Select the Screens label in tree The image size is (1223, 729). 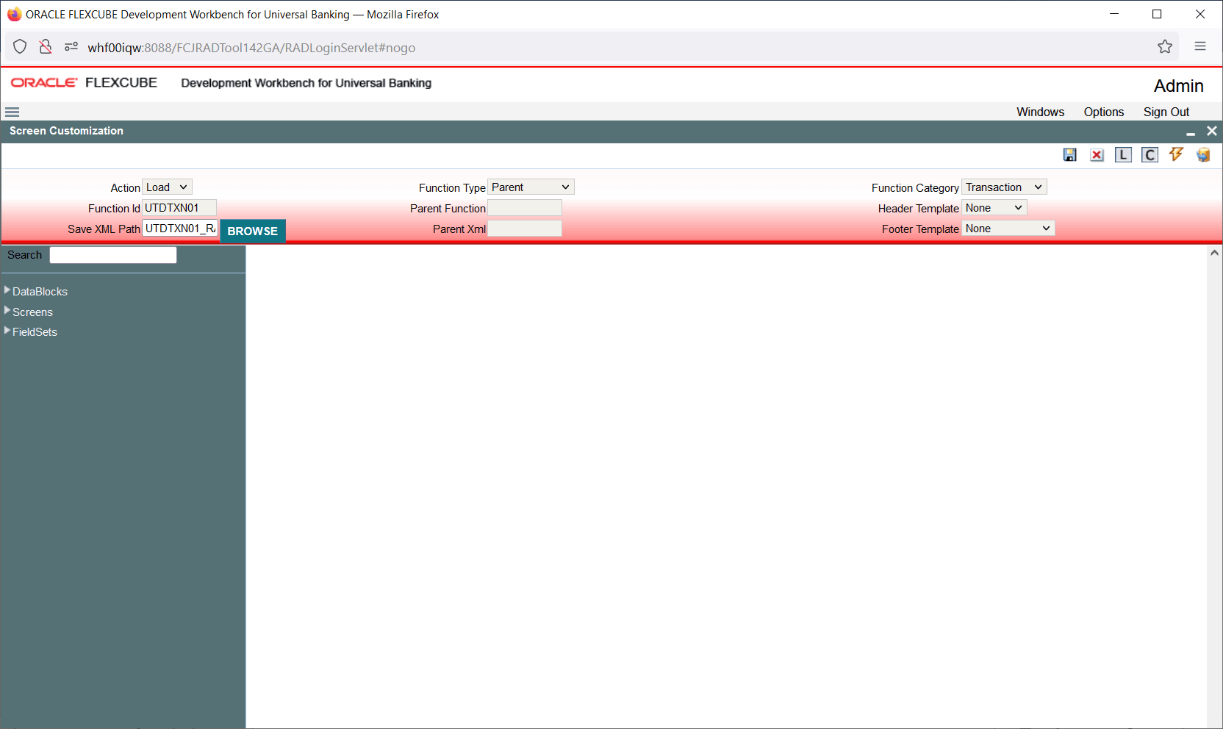[x=32, y=312]
